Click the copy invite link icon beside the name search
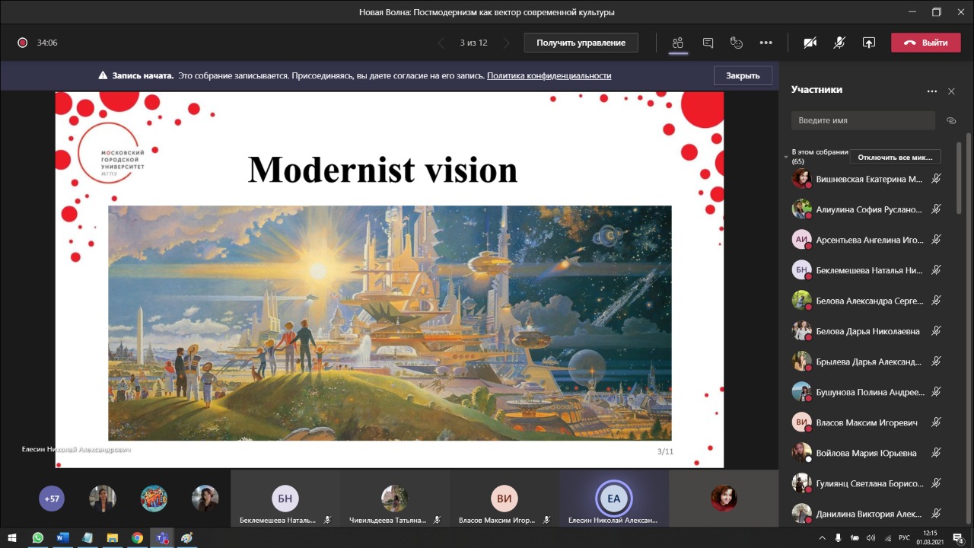This screenshot has height=548, width=974. point(950,120)
